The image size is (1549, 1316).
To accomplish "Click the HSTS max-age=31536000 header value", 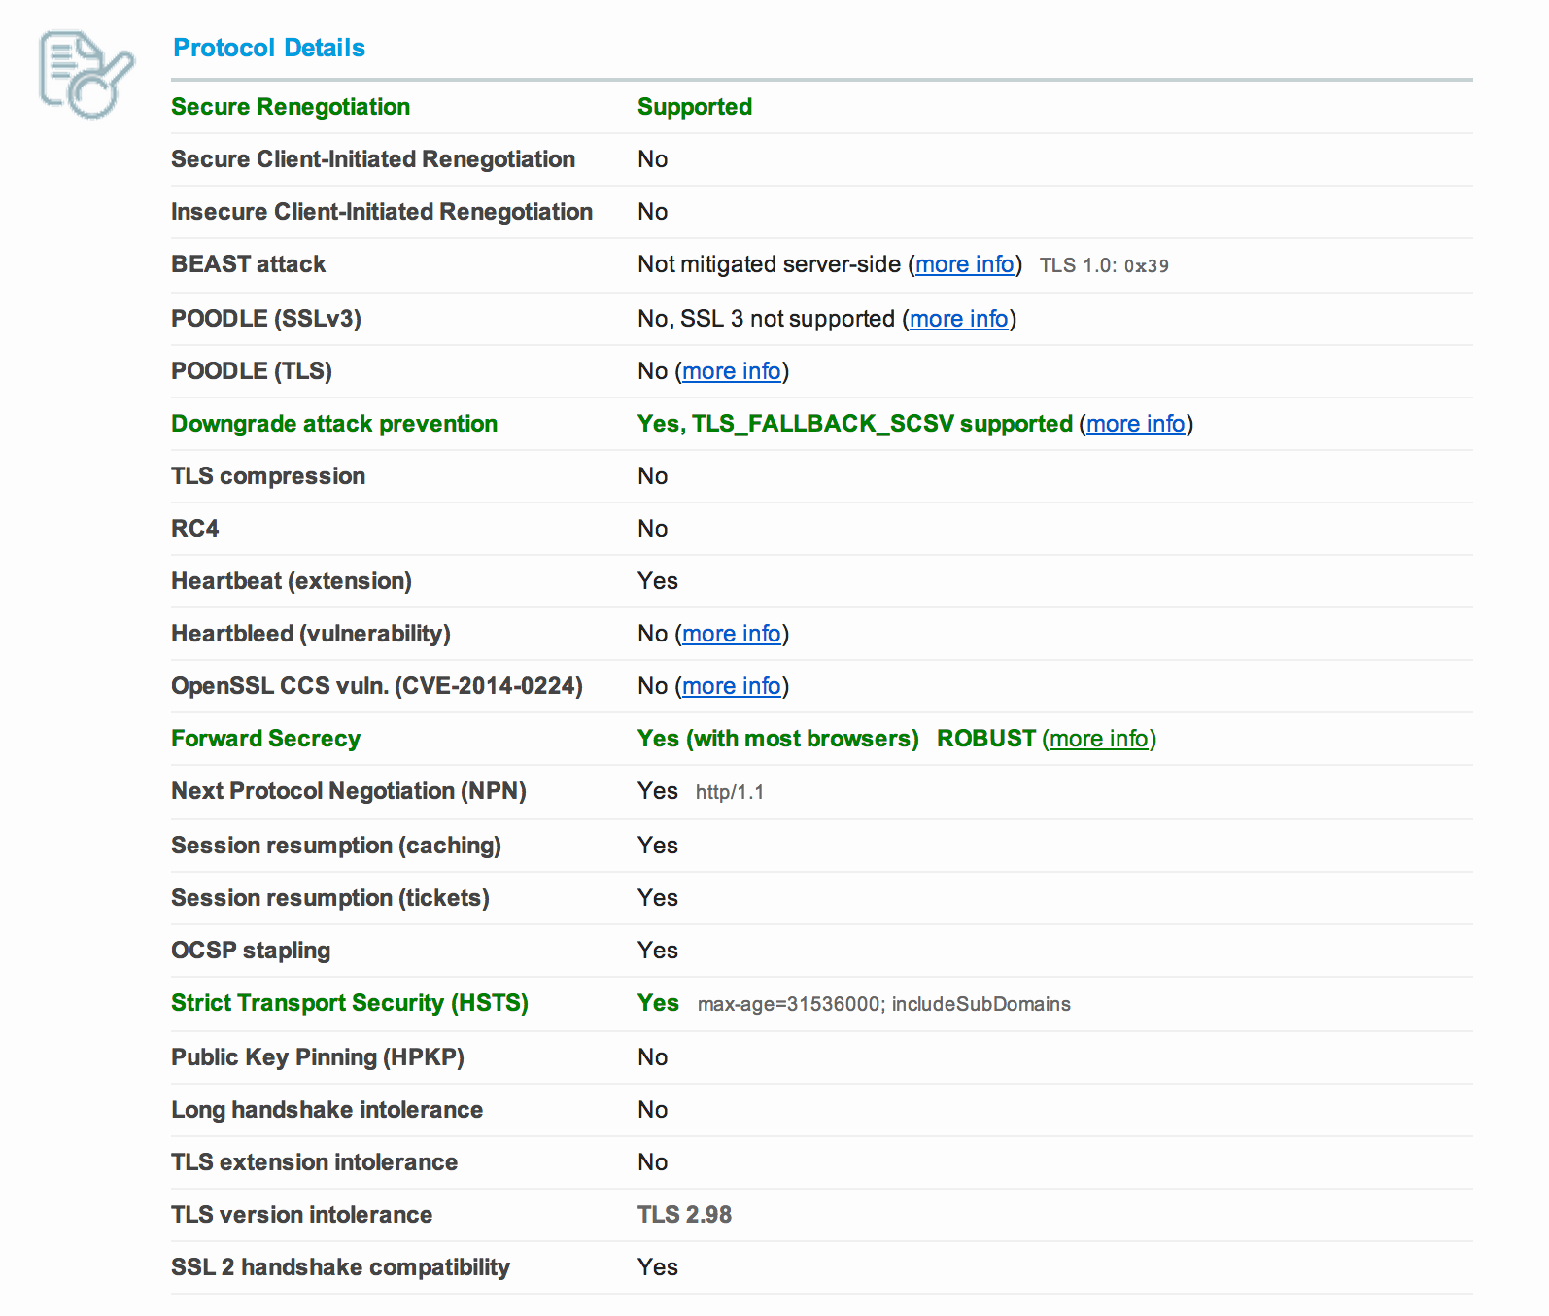I will (883, 1004).
